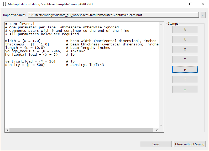This screenshot has width=209, height=151.
Task: Click the editor's scroll up arrow
Action: point(161,24)
